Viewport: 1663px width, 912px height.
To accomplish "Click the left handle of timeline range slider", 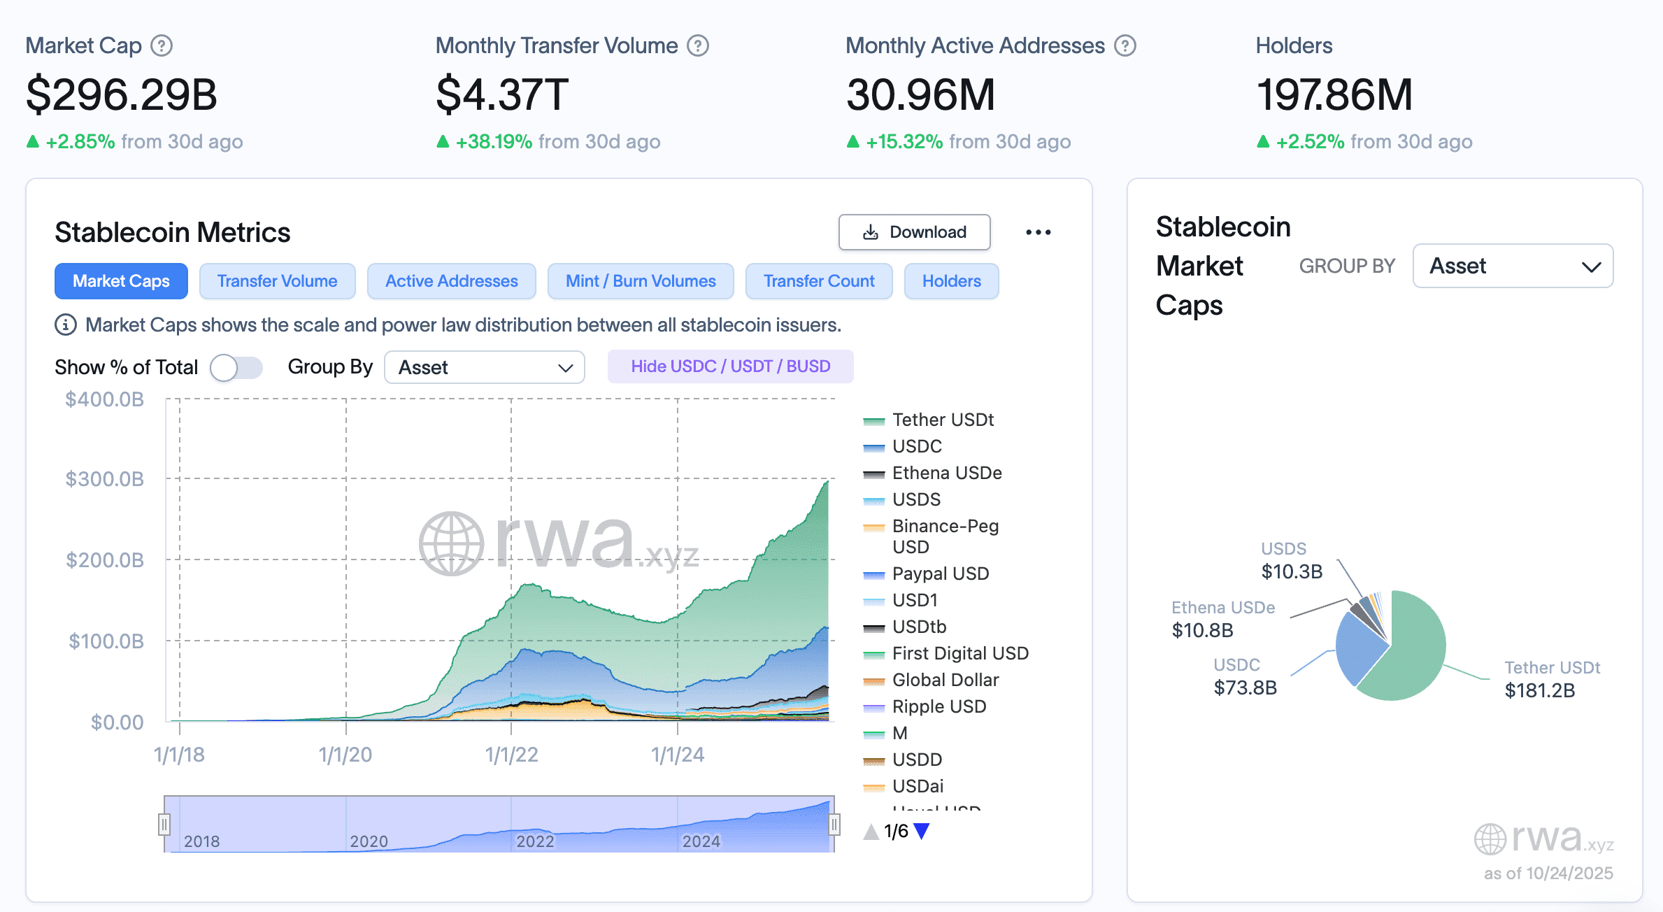I will pyautogui.click(x=164, y=825).
